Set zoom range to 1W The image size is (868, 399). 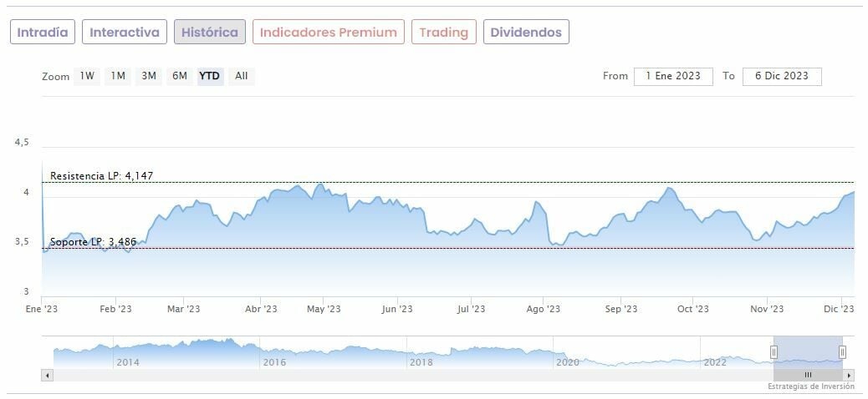pos(87,76)
